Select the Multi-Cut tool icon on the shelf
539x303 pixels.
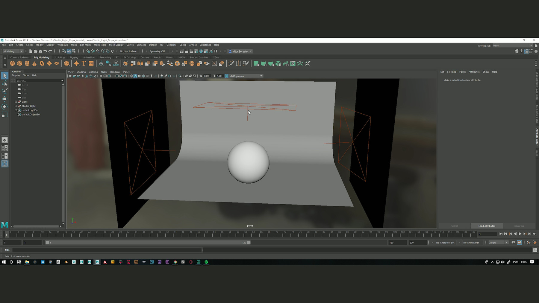pyautogui.click(x=231, y=63)
